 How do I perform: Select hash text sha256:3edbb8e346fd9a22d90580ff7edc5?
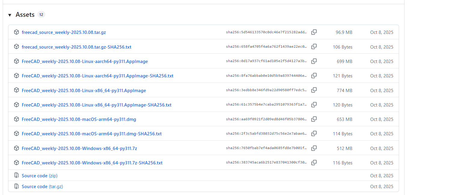(267, 90)
